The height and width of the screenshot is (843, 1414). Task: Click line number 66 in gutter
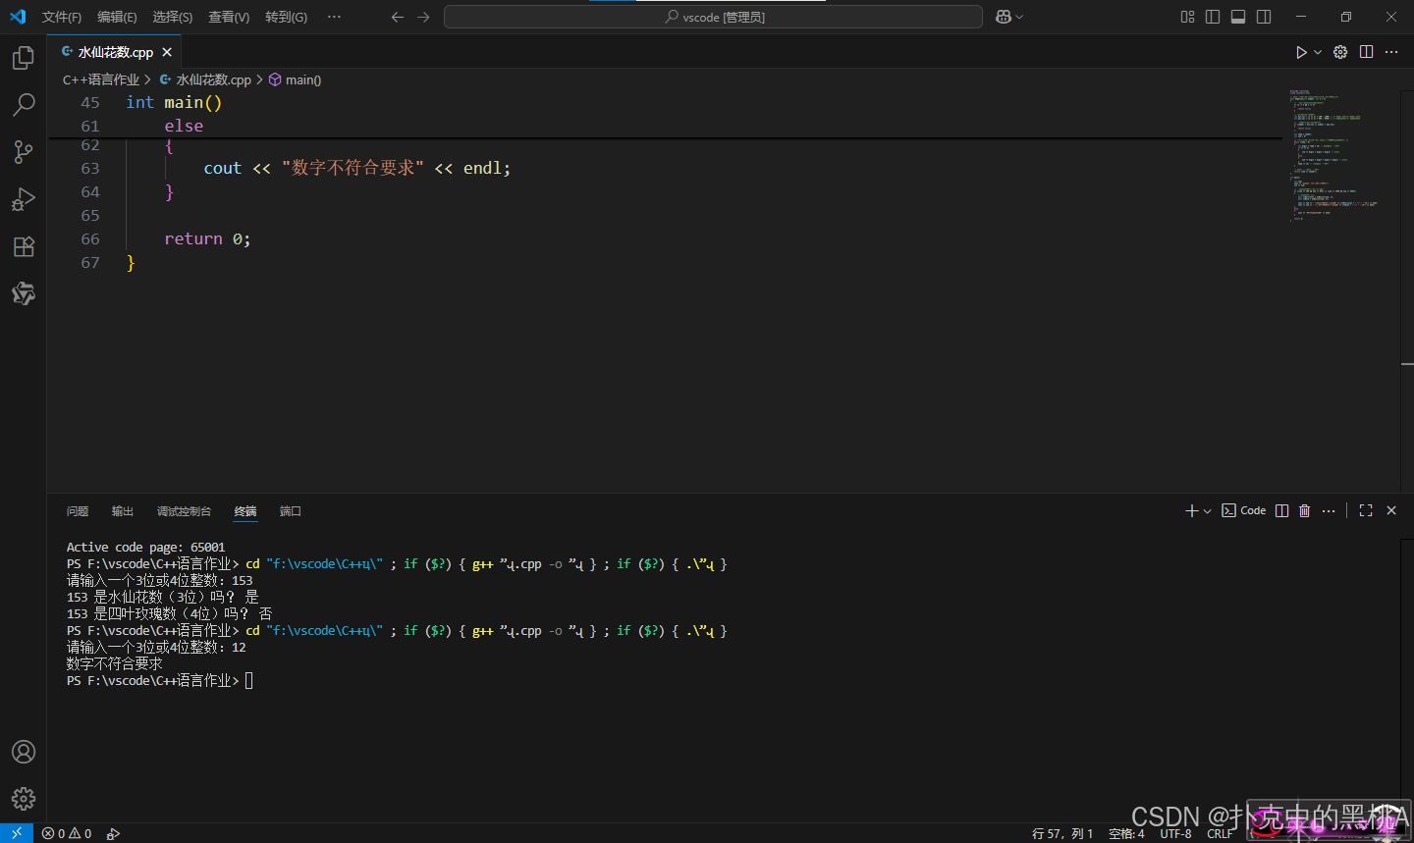(90, 238)
